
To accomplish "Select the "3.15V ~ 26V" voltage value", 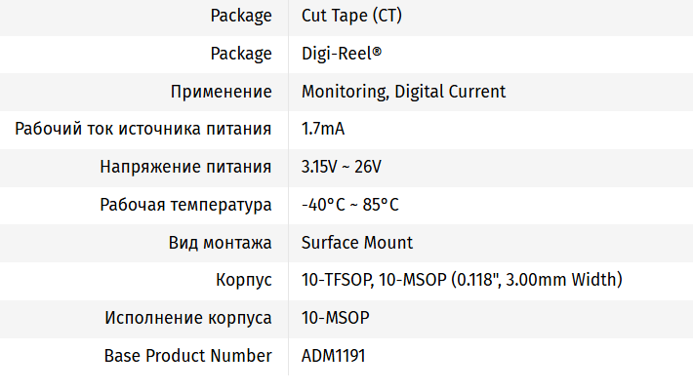I will [342, 167].
